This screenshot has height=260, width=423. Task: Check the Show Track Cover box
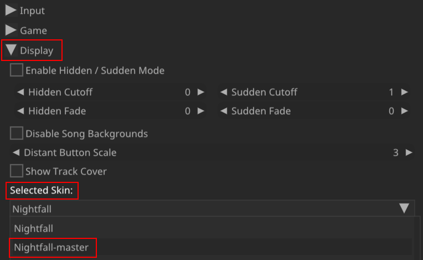tap(17, 171)
